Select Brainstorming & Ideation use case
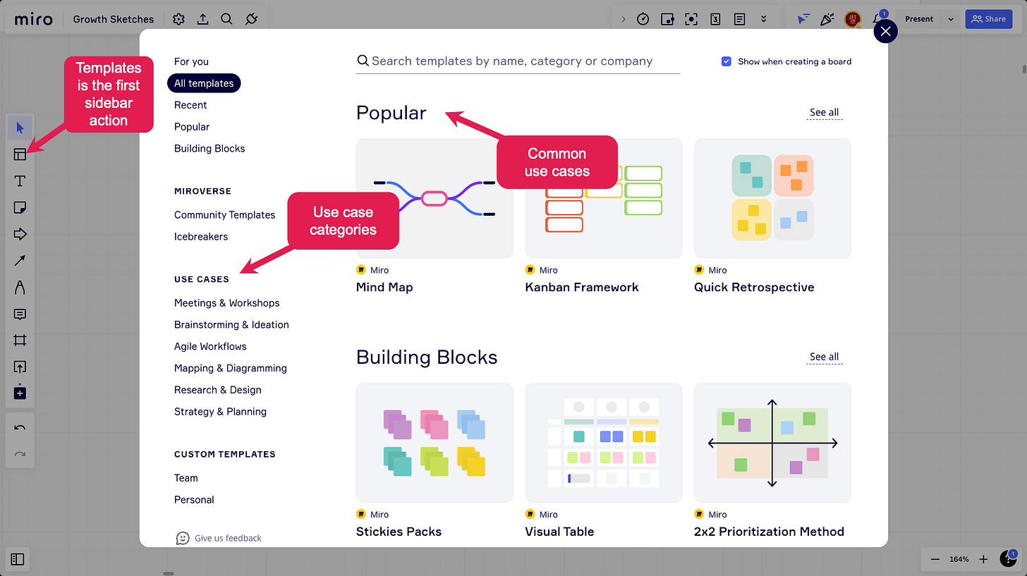This screenshot has width=1027, height=576. point(231,325)
